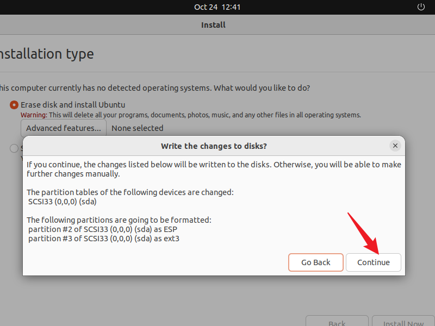Open the clock showing Oct 24 12:41

tap(217, 7)
